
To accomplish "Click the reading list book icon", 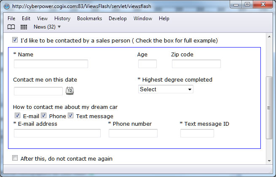I will (11, 27).
